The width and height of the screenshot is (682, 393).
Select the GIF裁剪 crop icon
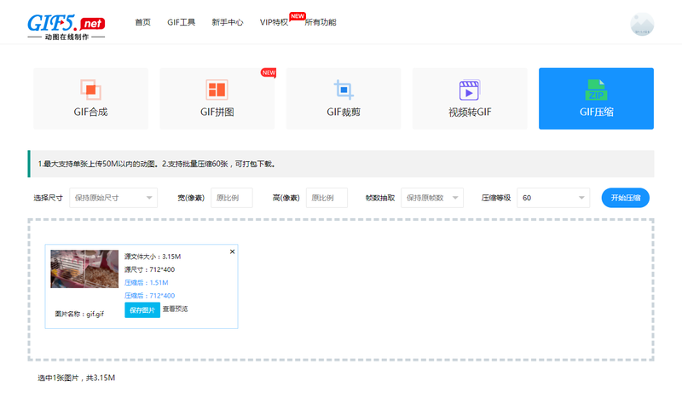coord(344,90)
